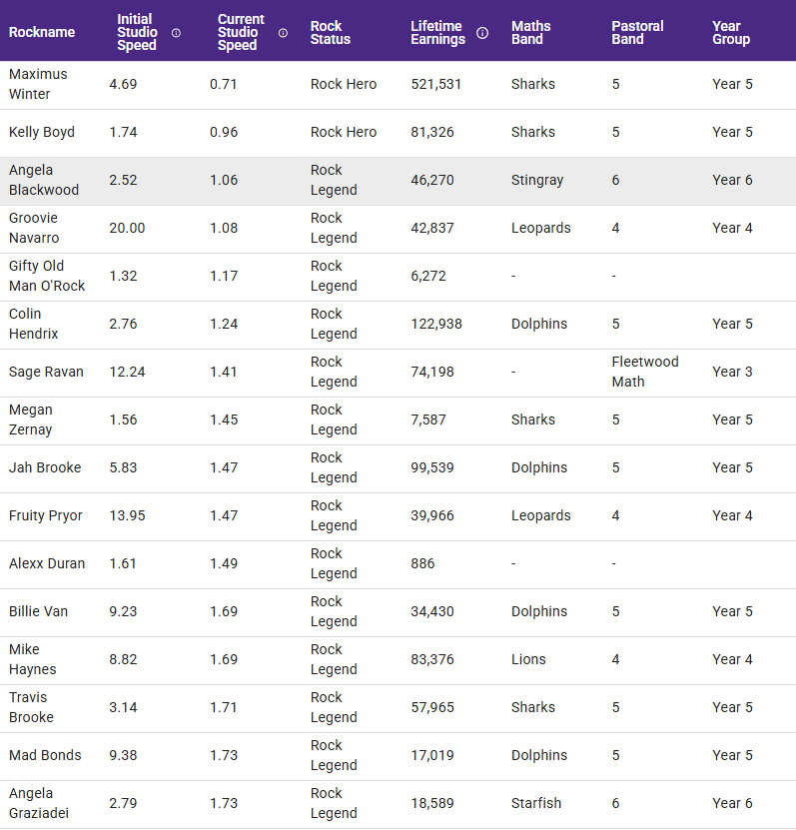Image resolution: width=796 pixels, height=830 pixels.
Task: Sort by Year Group column header
Action: pyautogui.click(x=731, y=32)
